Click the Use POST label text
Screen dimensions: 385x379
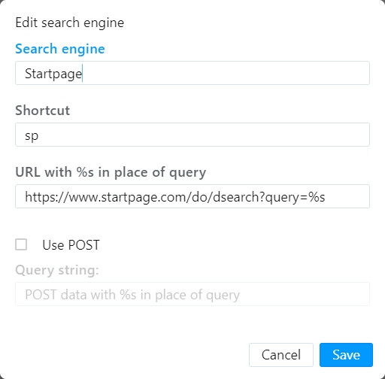71,245
